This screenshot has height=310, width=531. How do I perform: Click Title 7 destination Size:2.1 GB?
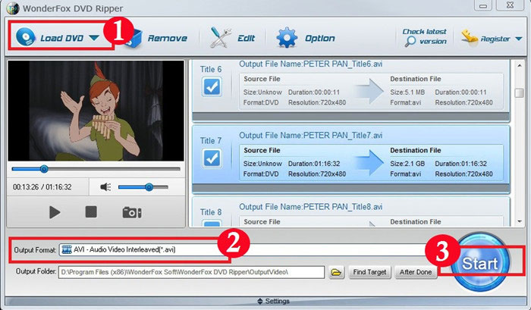407,164
